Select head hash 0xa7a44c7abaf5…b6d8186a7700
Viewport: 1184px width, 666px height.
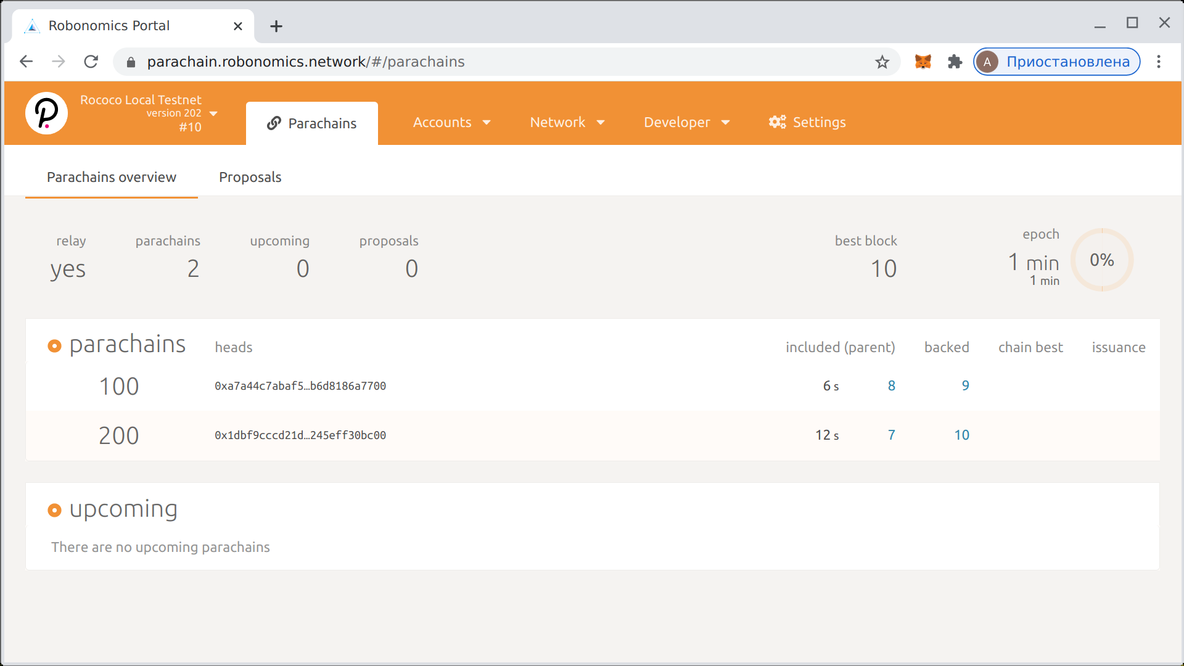coord(300,386)
